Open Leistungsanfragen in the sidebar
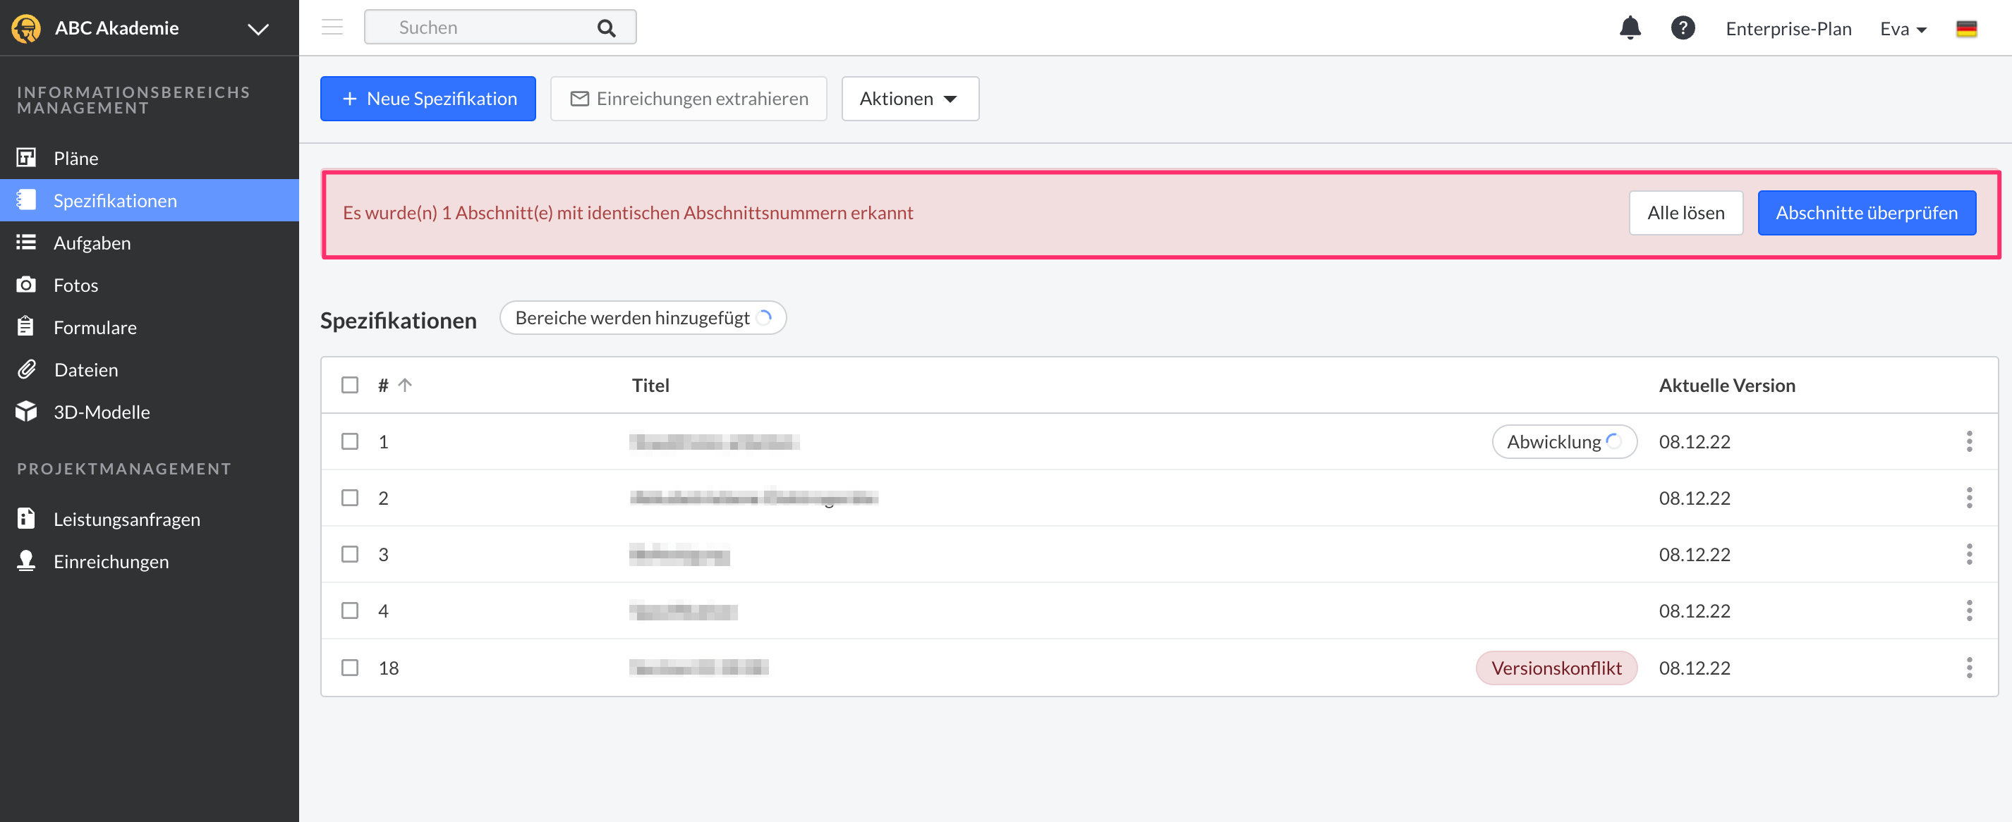Viewport: 2012px width, 822px height. click(x=126, y=519)
